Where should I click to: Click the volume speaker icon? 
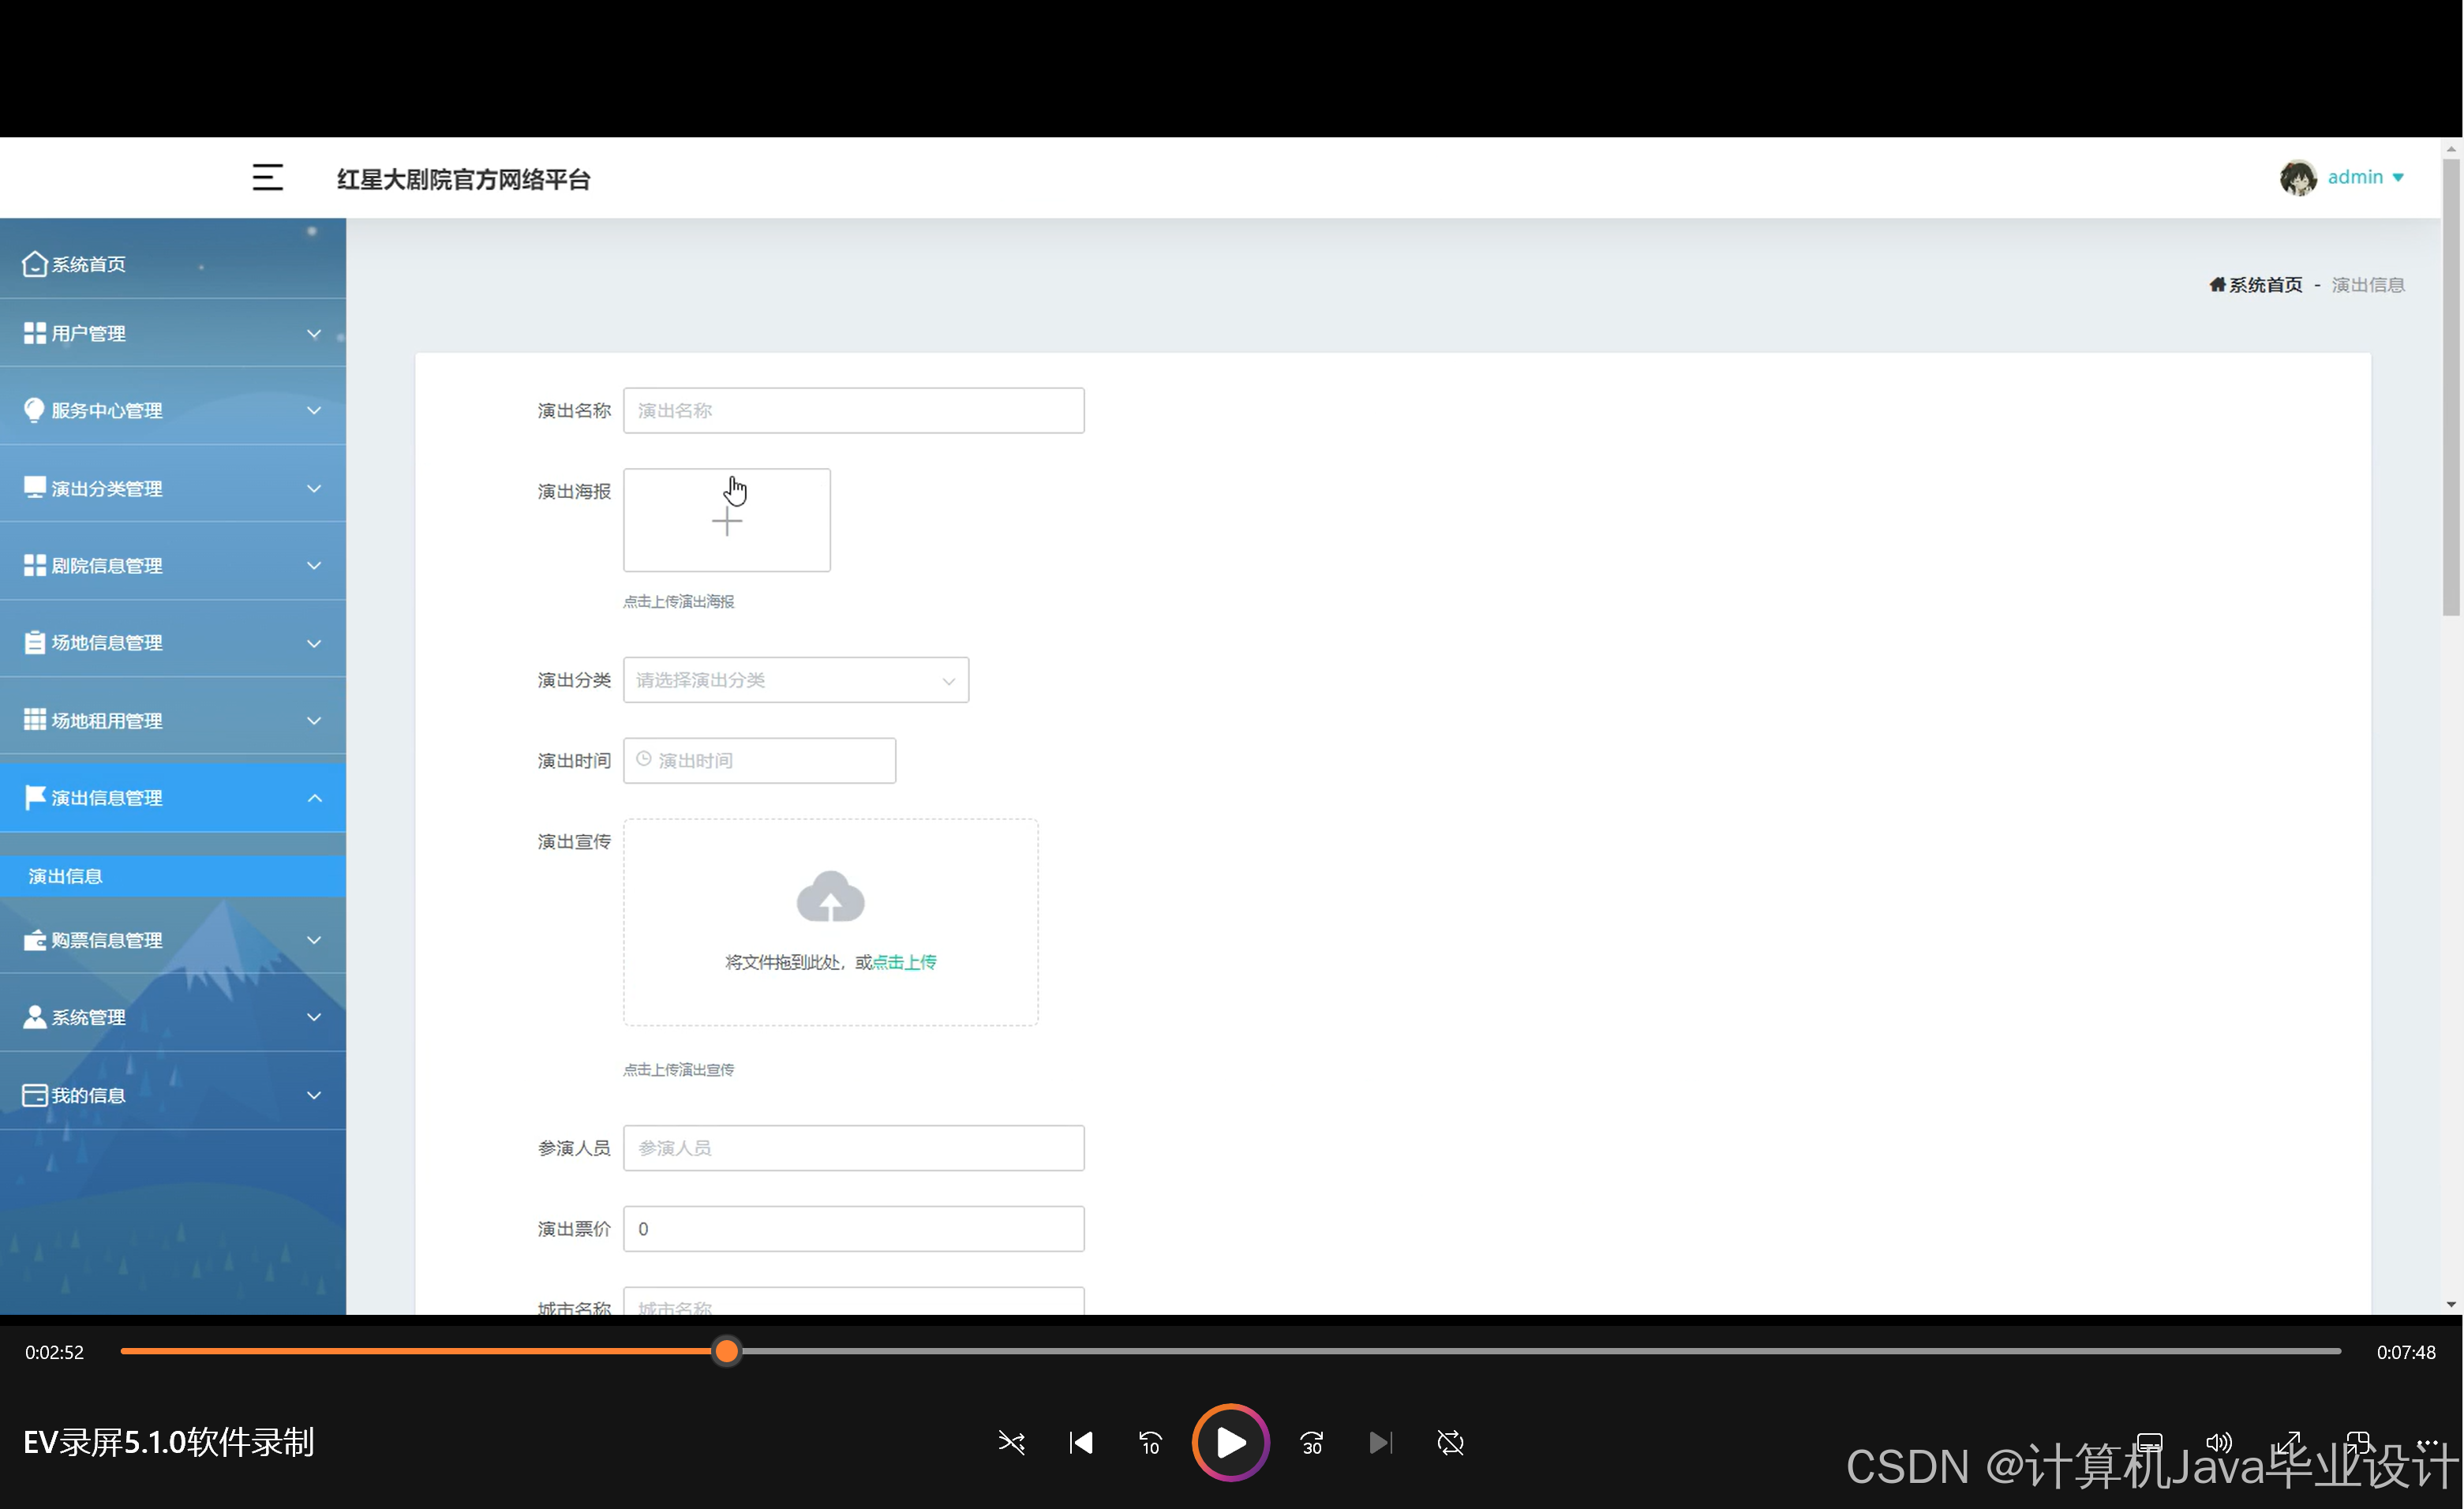(2218, 1441)
